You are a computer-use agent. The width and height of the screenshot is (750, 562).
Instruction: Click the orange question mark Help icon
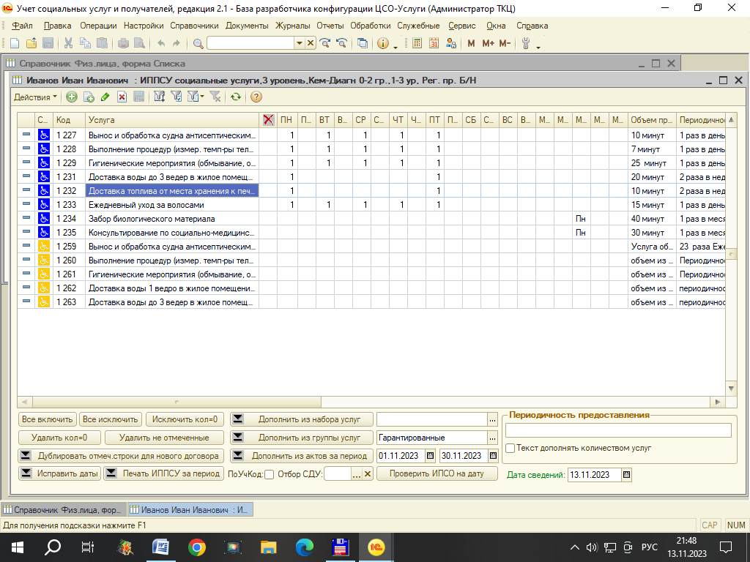pyautogui.click(x=256, y=97)
